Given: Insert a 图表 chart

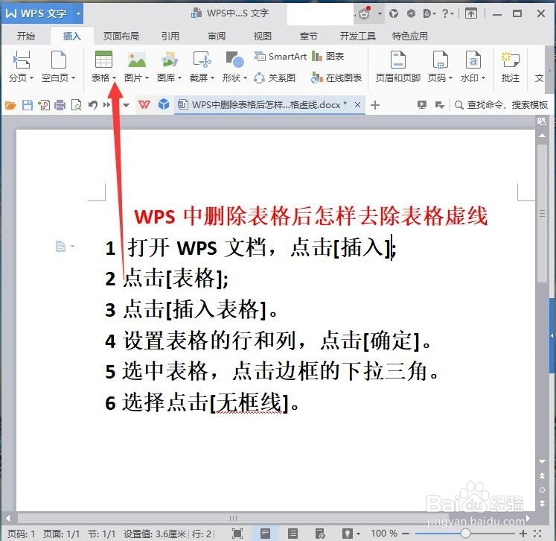Looking at the screenshot, I should [328, 57].
